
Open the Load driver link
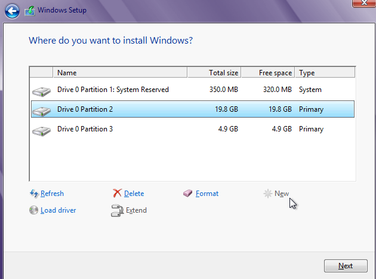[x=58, y=210]
